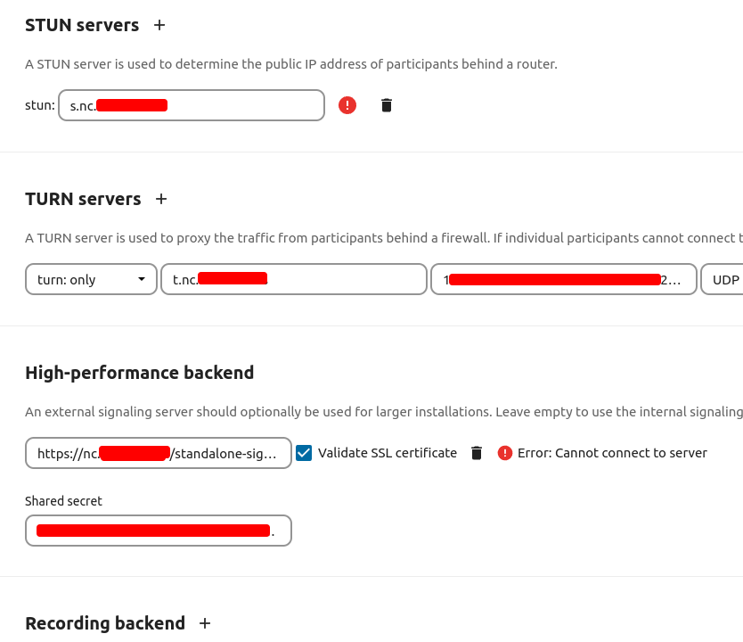Screen dimensions: 743x642
Task: Click the signaling server error icon
Action: tap(504, 452)
